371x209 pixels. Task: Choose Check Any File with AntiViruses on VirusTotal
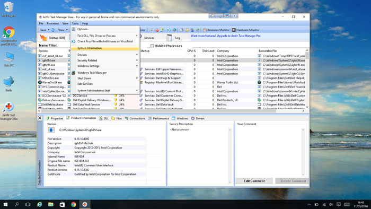pos(105,41)
